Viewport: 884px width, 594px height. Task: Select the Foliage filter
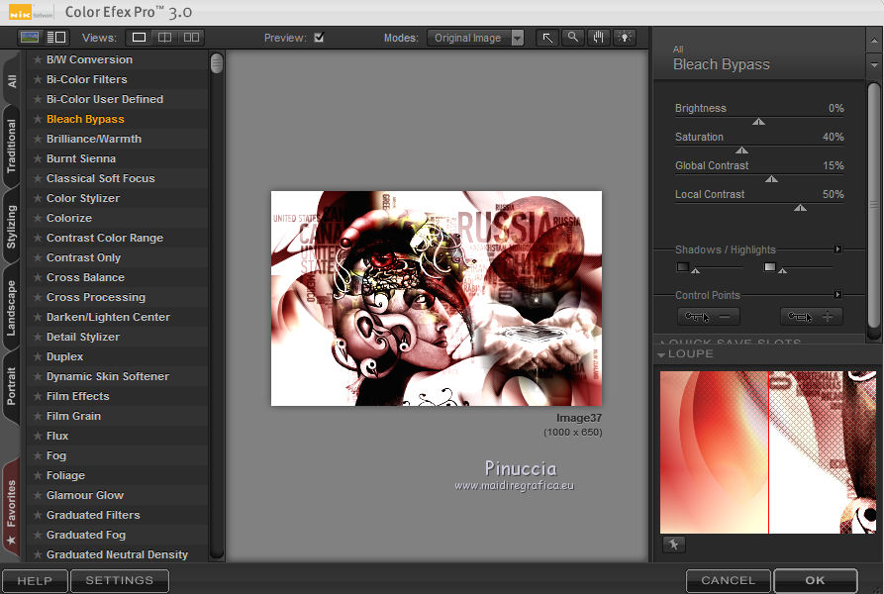click(118, 475)
